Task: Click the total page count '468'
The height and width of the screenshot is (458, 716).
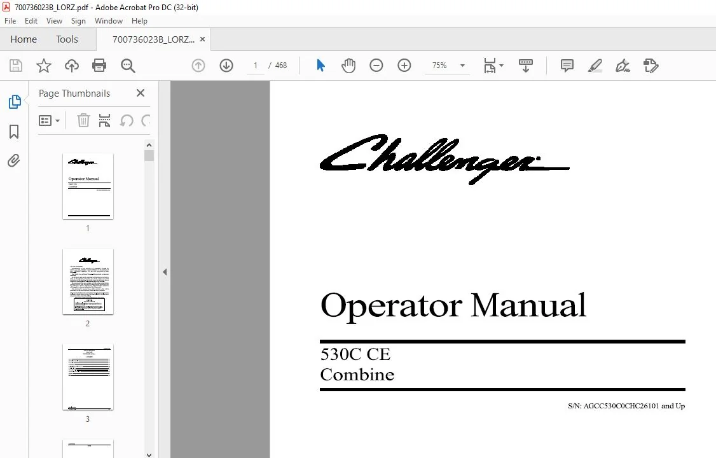Action: point(281,66)
